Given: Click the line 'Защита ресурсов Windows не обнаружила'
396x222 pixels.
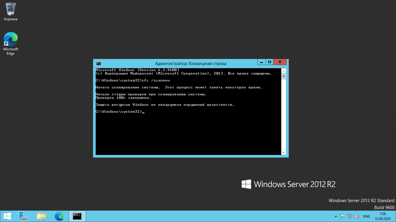Looking at the screenshot, I should coord(165,105).
